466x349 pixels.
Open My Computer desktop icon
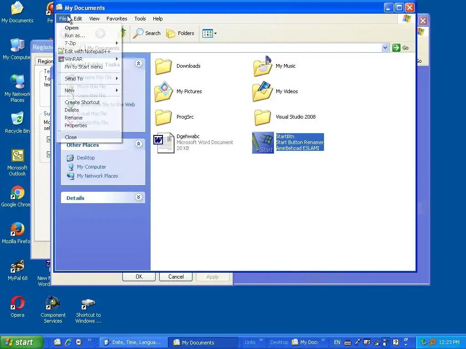[17, 49]
